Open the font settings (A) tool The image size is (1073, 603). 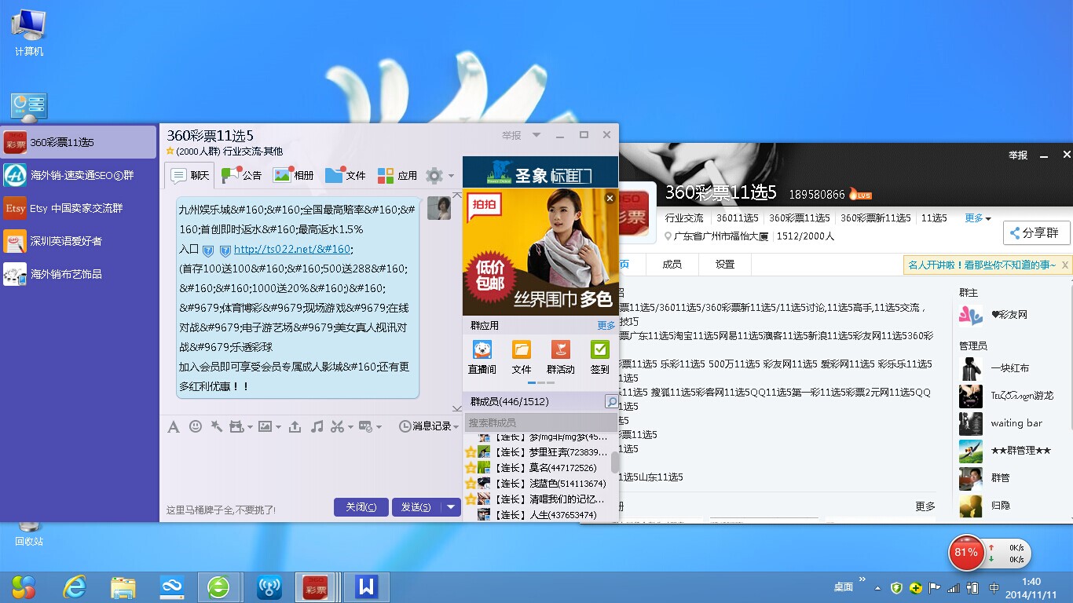tap(174, 426)
